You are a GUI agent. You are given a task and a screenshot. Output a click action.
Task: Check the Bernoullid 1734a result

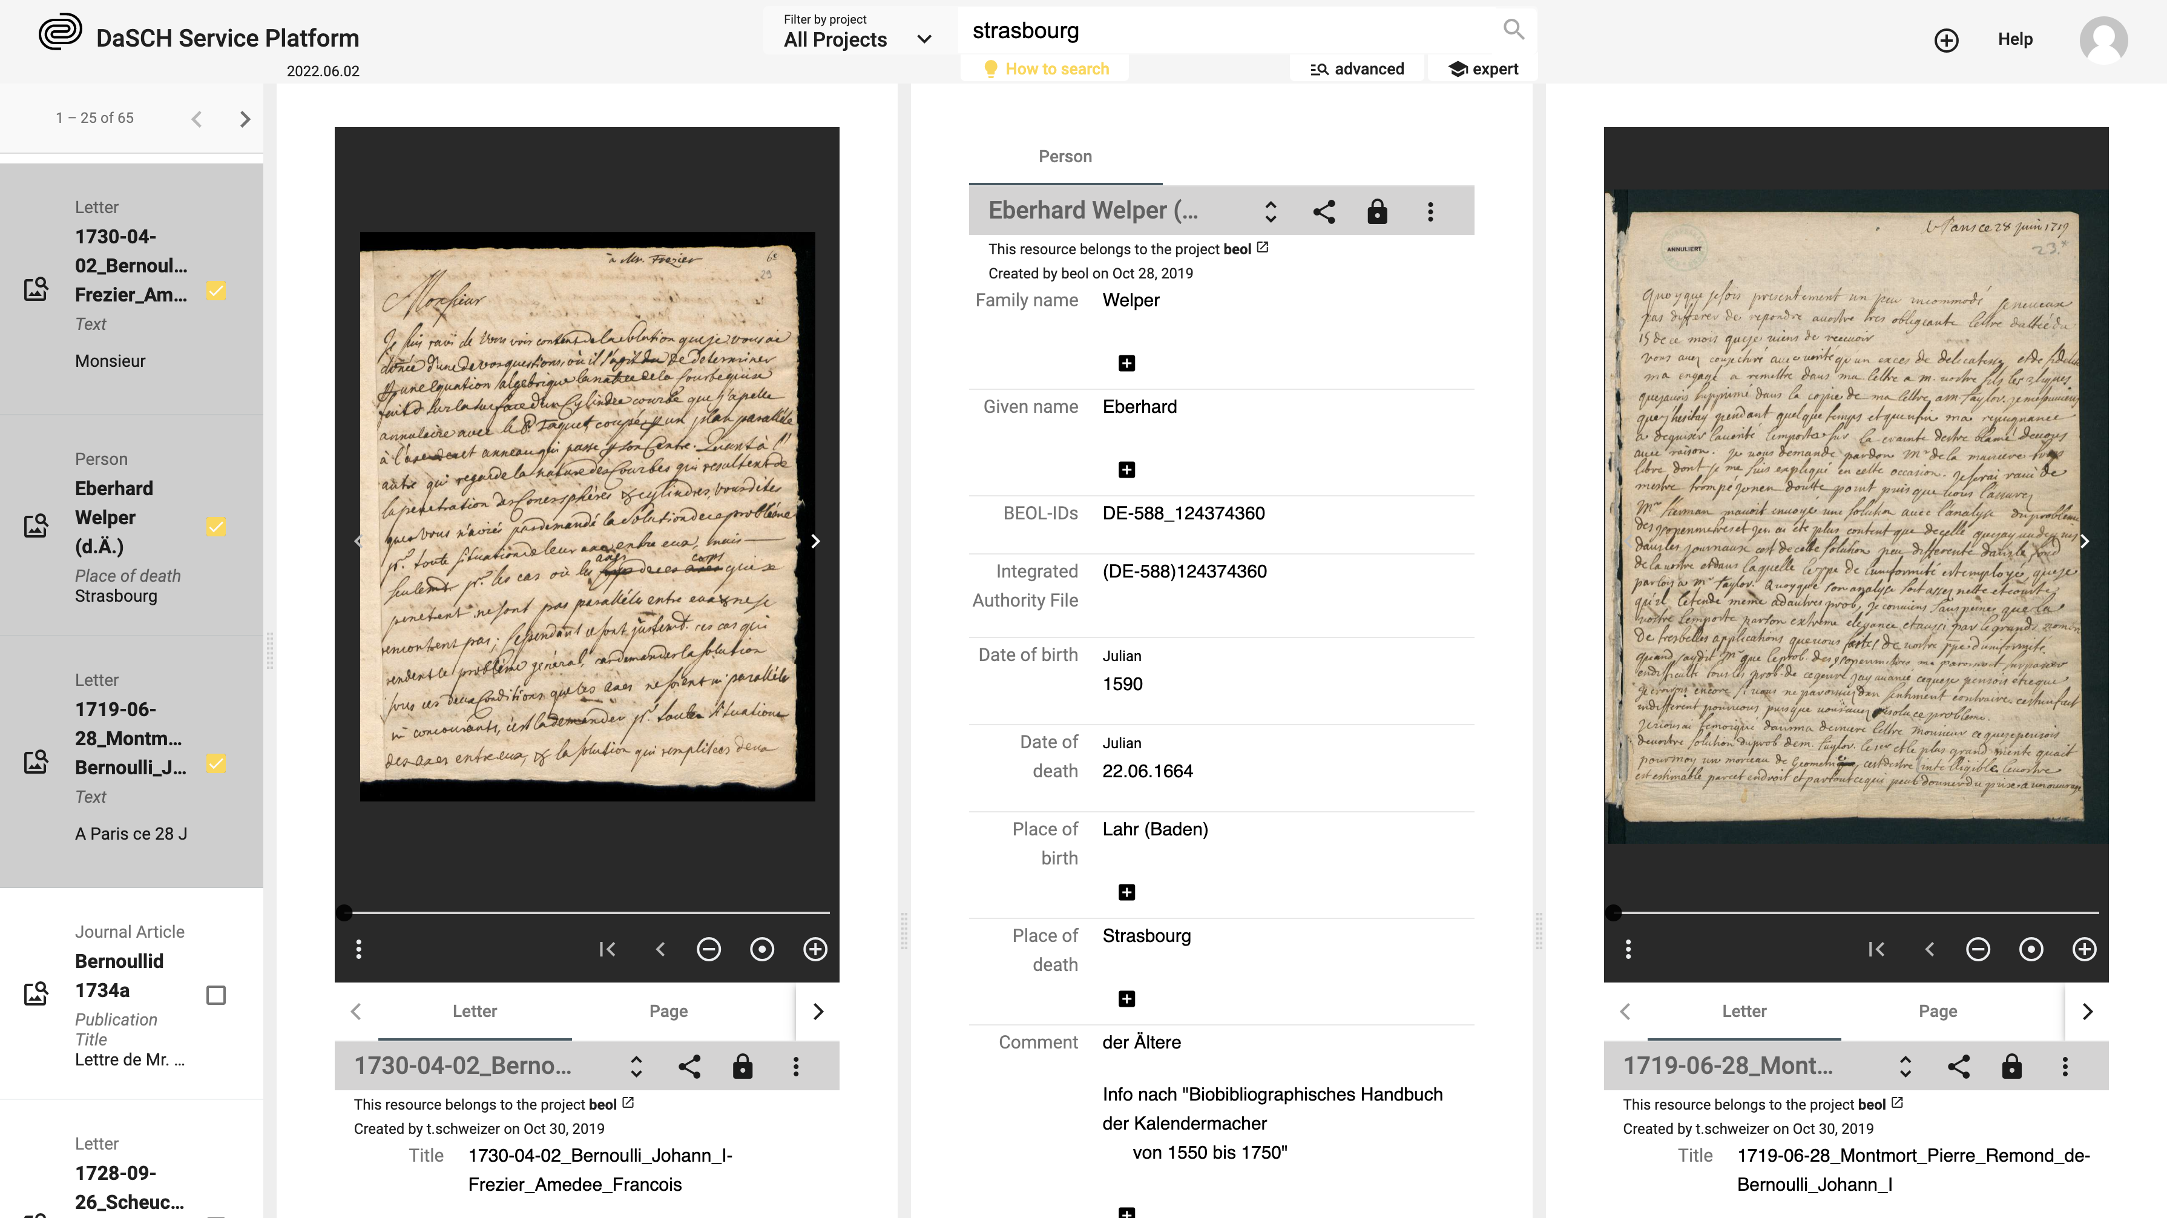[x=216, y=996]
